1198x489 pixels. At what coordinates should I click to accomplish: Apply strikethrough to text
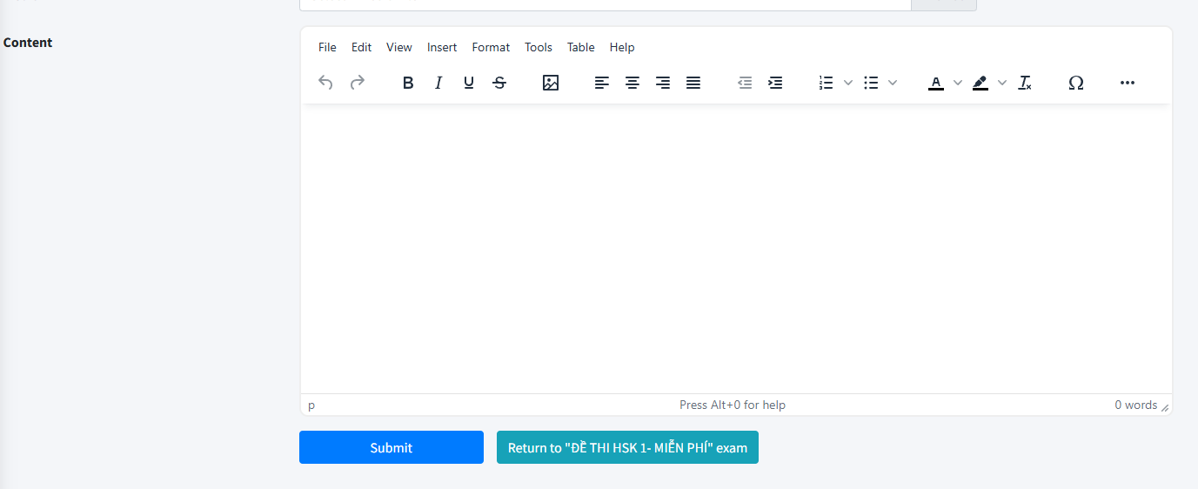click(x=499, y=83)
